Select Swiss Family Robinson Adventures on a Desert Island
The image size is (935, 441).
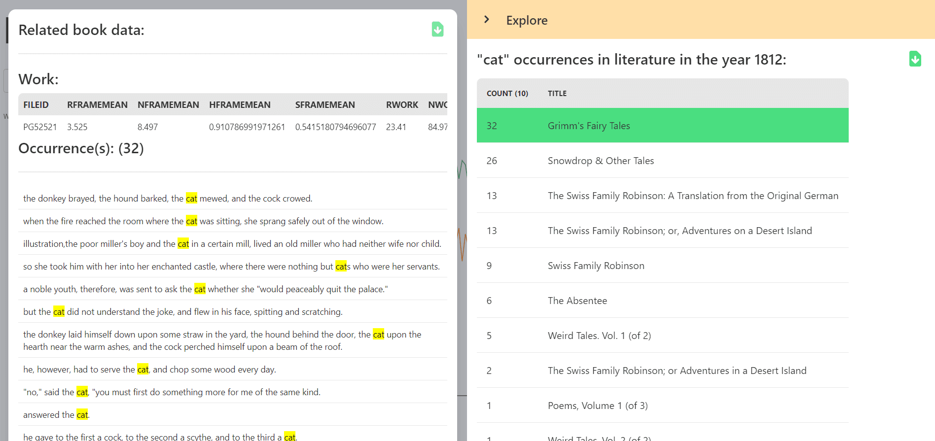680,231
